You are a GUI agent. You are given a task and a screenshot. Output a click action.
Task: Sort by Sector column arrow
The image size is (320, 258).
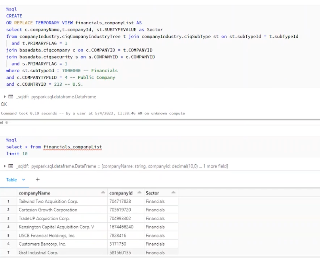173,193
